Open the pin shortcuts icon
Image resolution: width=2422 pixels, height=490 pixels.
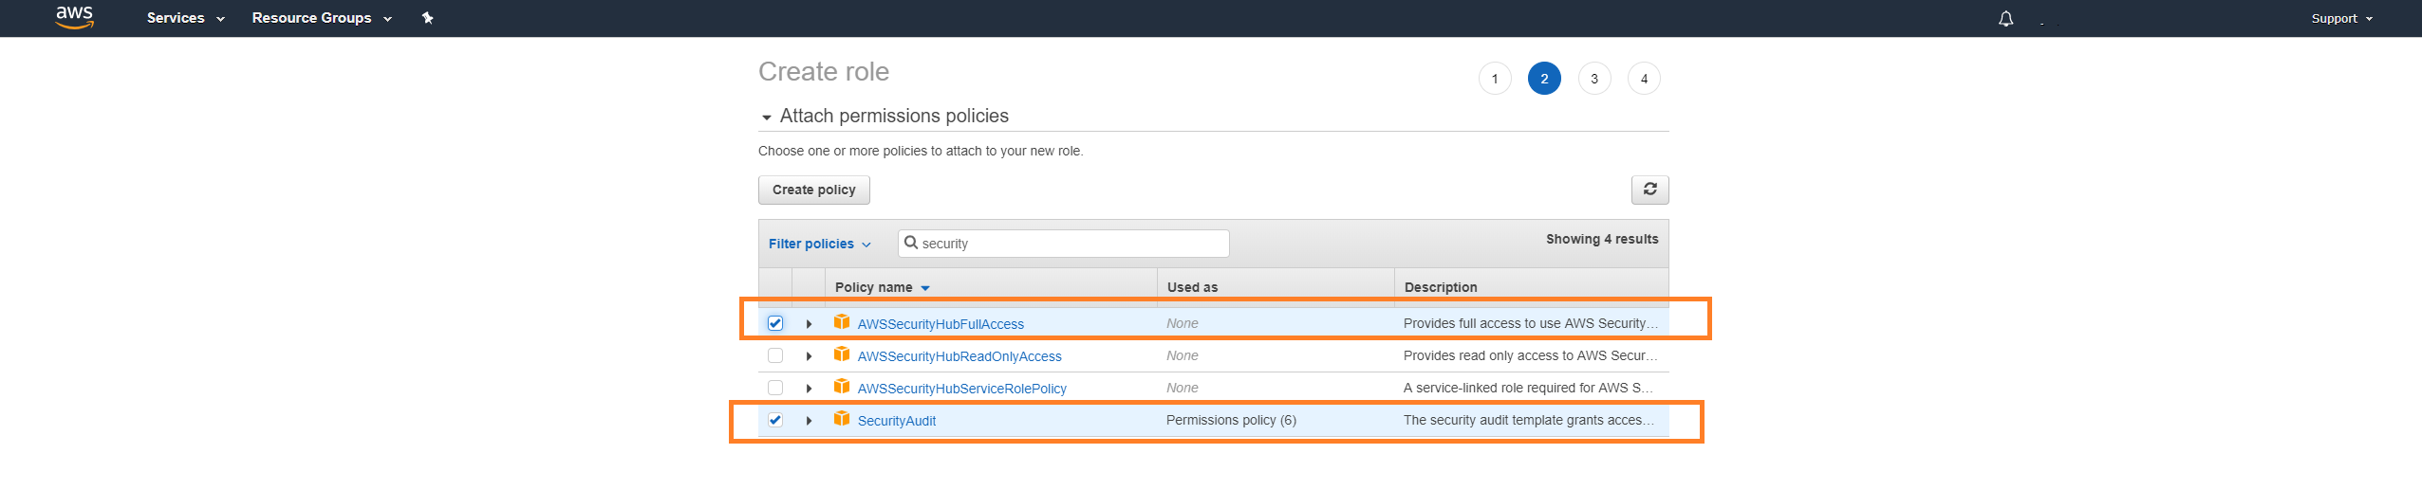coord(427,18)
